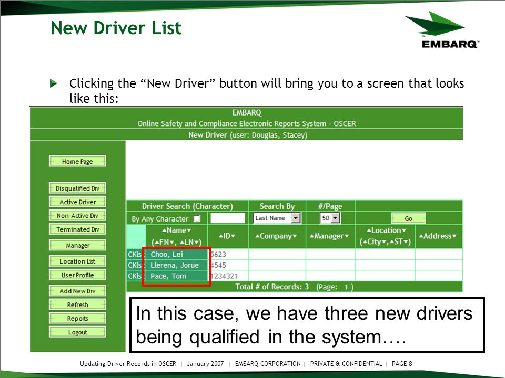Sort Location column descending with down arrow
The image size is (505, 378).
(x=404, y=230)
